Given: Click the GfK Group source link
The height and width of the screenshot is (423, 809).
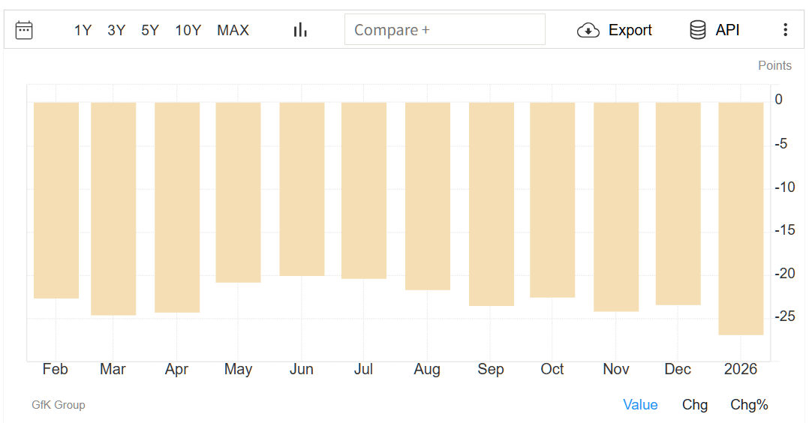Looking at the screenshot, I should [x=59, y=405].
